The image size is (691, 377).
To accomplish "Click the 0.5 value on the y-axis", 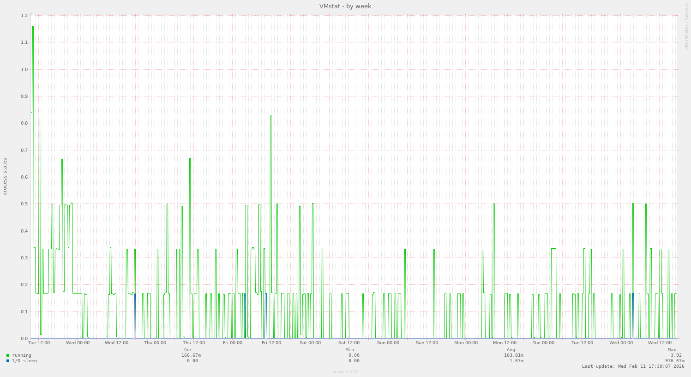I will (x=24, y=204).
